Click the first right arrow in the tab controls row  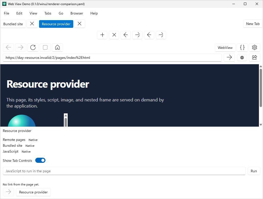point(137,35)
